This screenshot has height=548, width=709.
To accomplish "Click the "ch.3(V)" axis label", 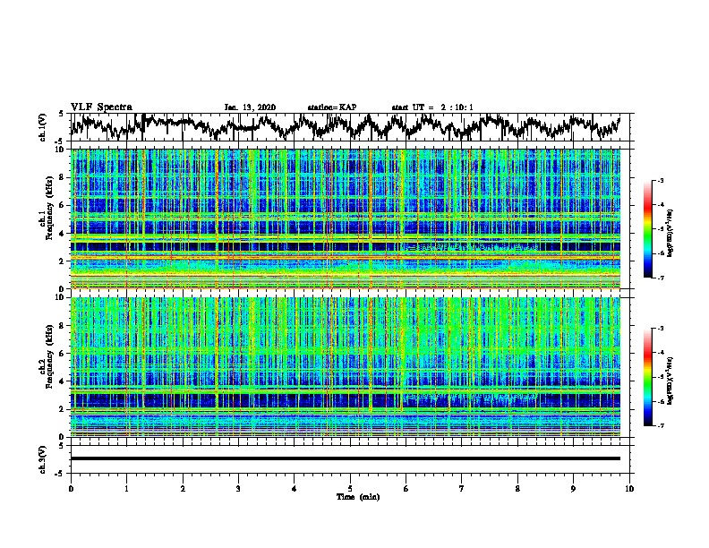I will coord(43,459).
